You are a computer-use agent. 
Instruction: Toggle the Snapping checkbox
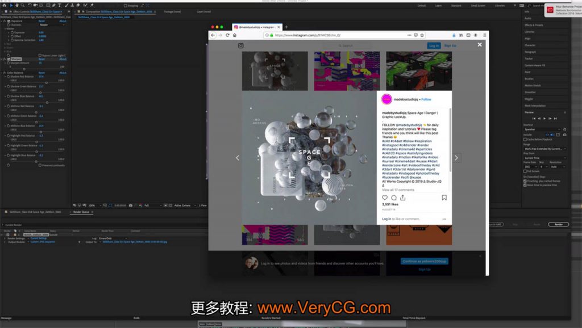click(x=126, y=6)
